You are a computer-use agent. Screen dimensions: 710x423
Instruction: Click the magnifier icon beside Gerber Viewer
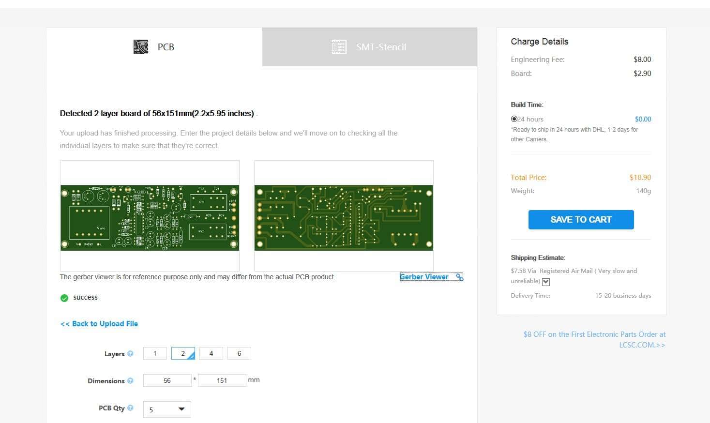pos(459,277)
